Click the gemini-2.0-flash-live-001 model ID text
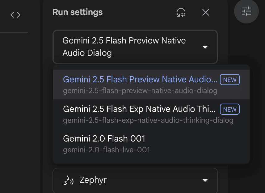 pos(107,150)
